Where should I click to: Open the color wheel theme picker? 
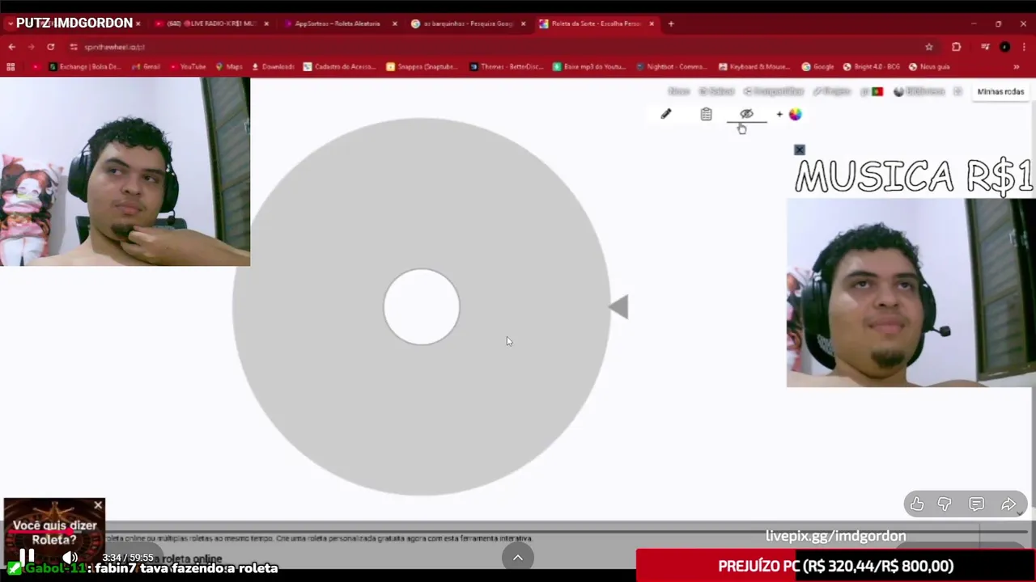[795, 114]
